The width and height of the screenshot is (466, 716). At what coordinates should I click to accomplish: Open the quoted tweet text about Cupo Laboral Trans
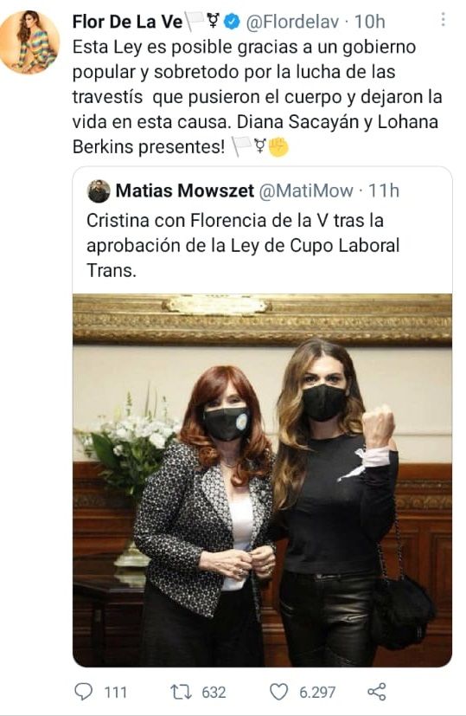243,246
